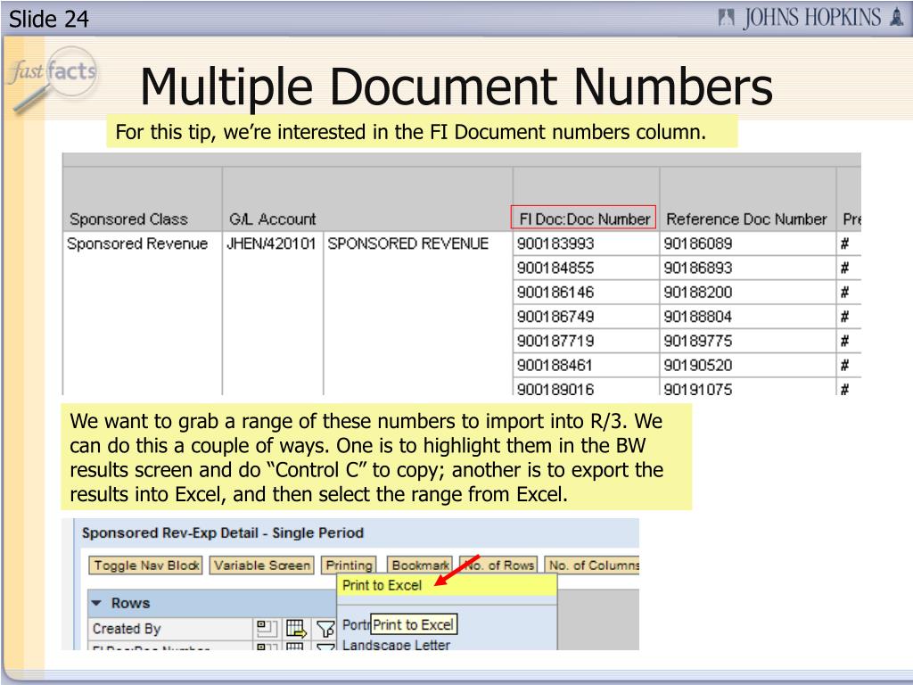This screenshot has width=913, height=685.
Task: Click the No. of Rows button
Action: tap(499, 565)
